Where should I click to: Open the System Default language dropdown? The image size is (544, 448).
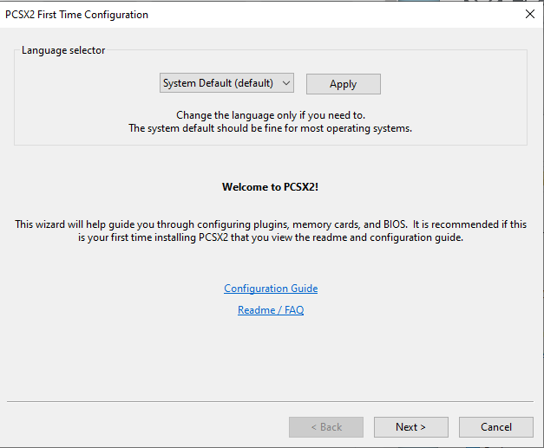click(x=226, y=83)
